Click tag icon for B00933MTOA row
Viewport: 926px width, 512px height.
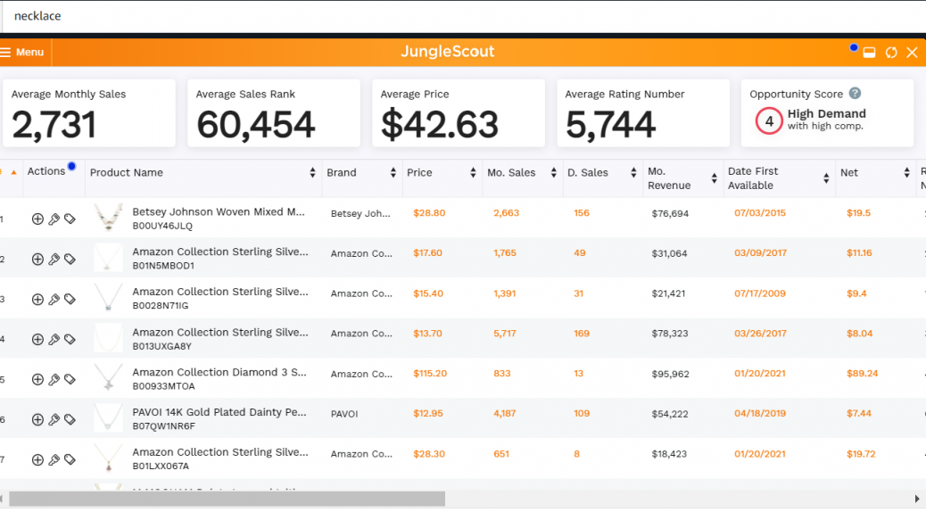[70, 380]
